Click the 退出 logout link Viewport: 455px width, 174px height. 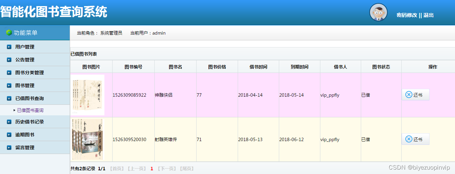click(x=428, y=15)
